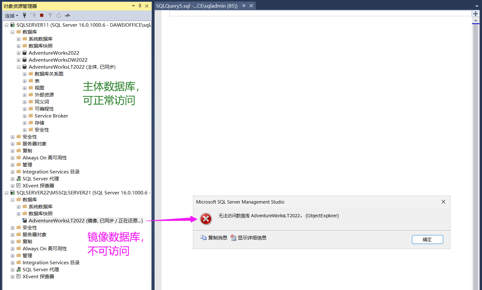Click the red error icon in dialog
482x290 pixels.
point(206,219)
